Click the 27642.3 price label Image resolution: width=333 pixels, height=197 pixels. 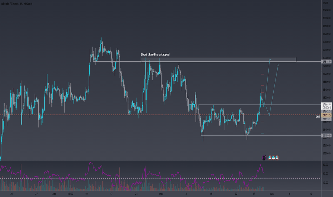click(327, 111)
